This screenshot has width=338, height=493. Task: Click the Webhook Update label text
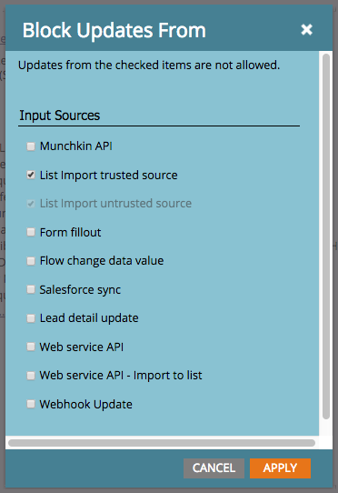85,405
